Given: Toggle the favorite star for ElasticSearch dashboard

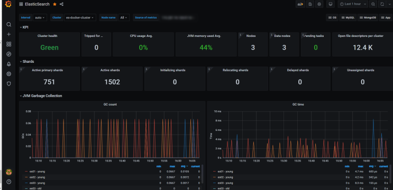Looking at the screenshot, I should [x=54, y=4].
